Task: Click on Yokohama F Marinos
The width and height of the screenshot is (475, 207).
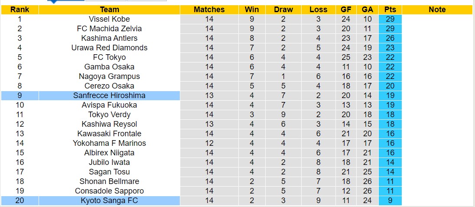Action: click(109, 143)
